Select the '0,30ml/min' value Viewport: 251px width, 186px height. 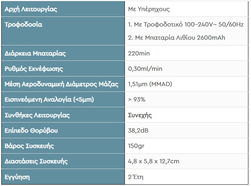tap(145, 69)
